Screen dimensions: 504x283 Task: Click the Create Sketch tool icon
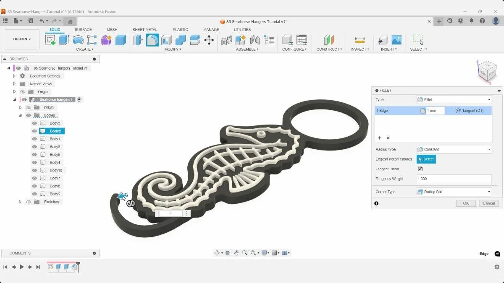click(50, 40)
